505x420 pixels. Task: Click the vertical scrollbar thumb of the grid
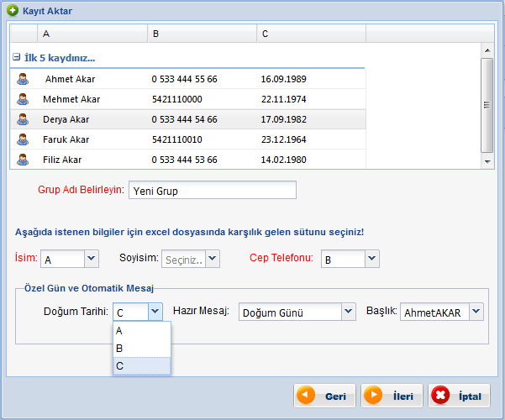[x=487, y=105]
